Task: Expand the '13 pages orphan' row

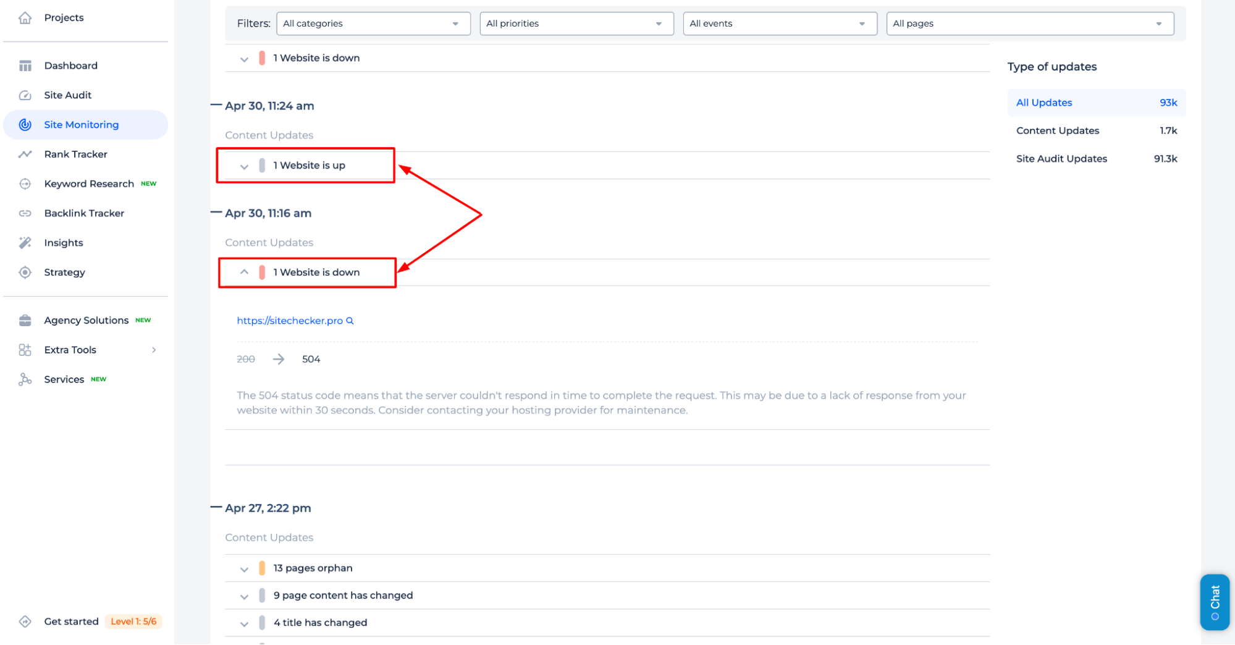Action: [244, 569]
